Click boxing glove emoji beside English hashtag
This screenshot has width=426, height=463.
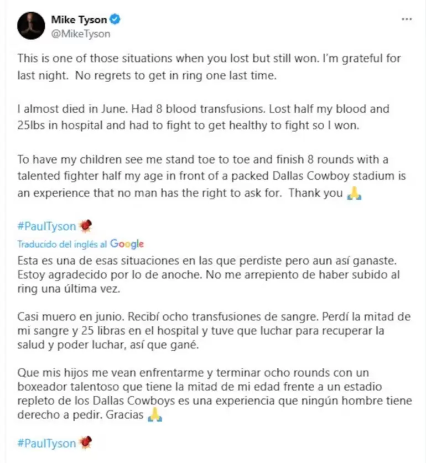(85, 226)
